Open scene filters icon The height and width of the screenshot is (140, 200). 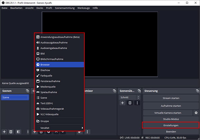[x=18, y=132]
